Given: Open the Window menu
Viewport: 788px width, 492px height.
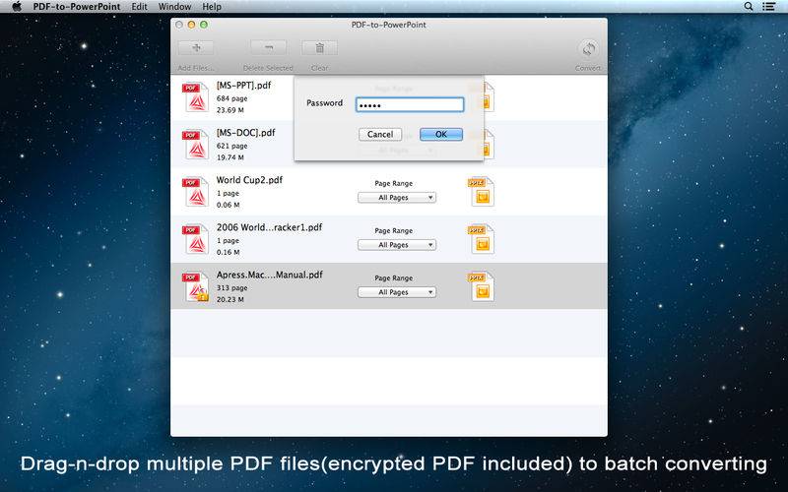Looking at the screenshot, I should point(175,7).
